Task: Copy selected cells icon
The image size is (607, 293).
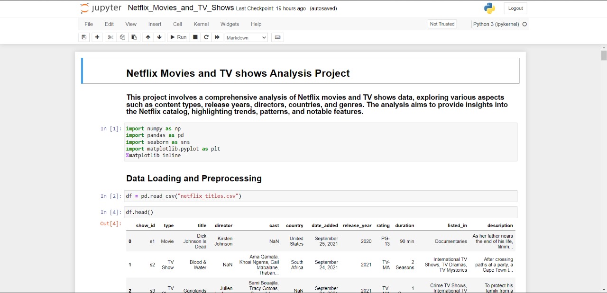Action: click(x=122, y=37)
